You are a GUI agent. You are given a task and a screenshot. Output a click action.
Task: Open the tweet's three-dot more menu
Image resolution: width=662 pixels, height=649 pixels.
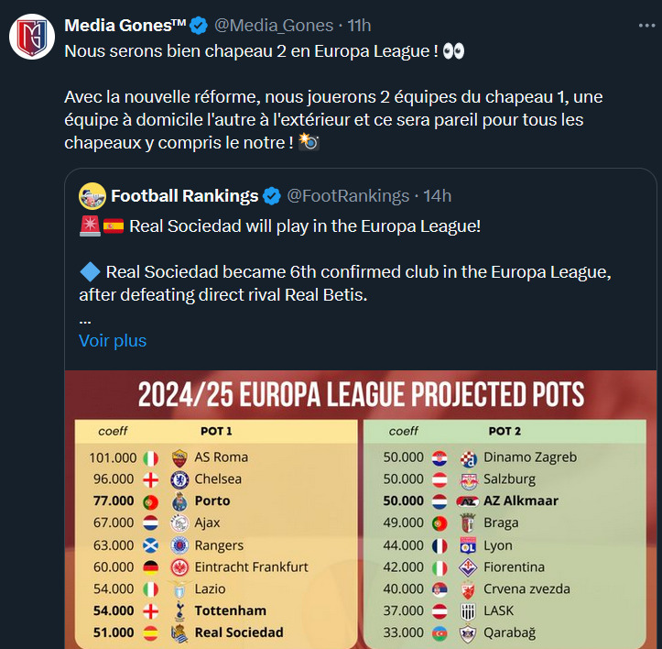pos(646,26)
